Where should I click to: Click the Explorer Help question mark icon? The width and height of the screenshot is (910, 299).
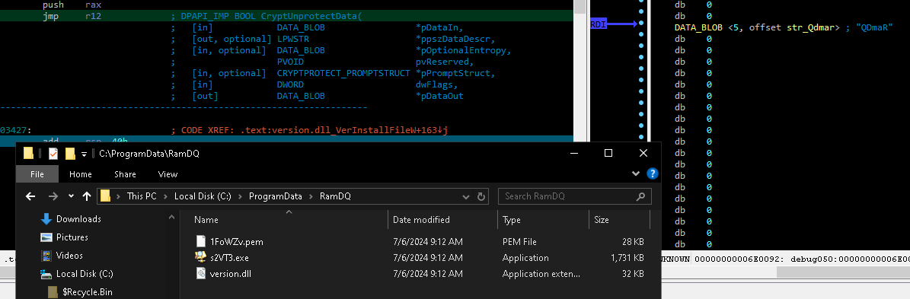click(x=653, y=173)
